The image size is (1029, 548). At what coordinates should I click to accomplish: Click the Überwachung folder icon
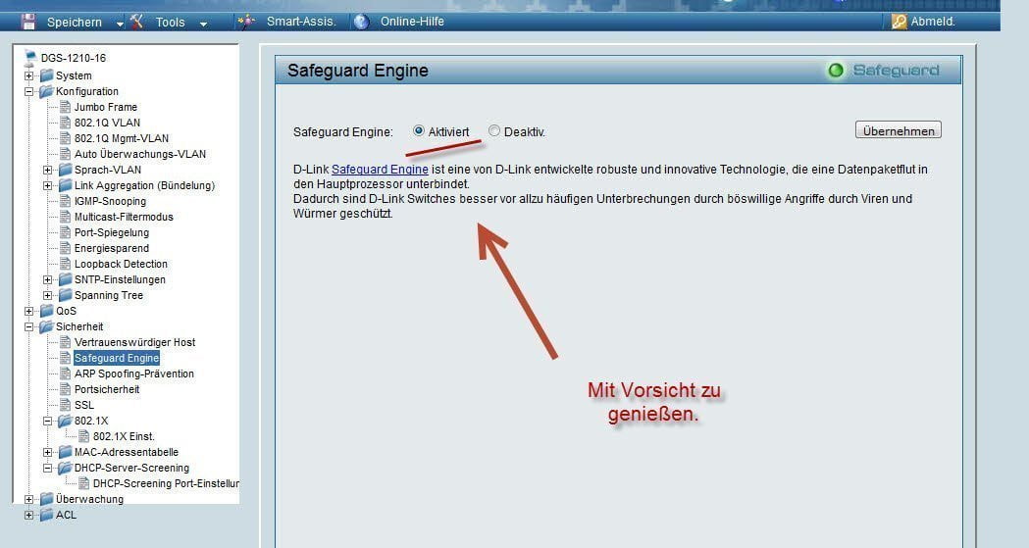[46, 500]
